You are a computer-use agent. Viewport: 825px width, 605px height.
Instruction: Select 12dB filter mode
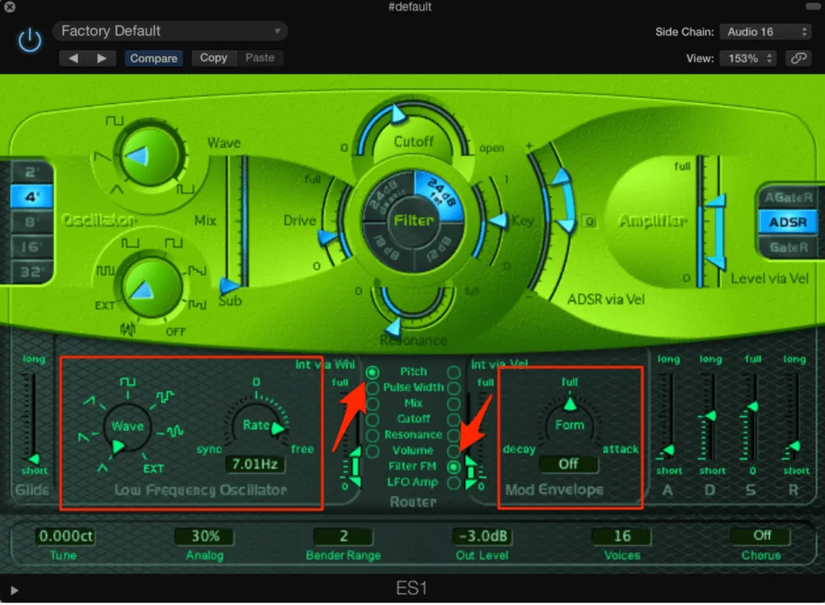pyautogui.click(x=440, y=245)
